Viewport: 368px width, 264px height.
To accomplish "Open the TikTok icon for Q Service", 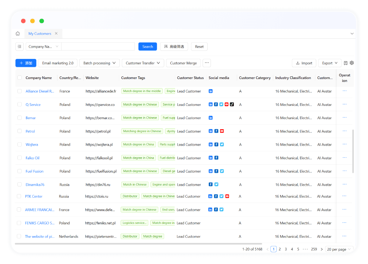I will [x=232, y=104].
